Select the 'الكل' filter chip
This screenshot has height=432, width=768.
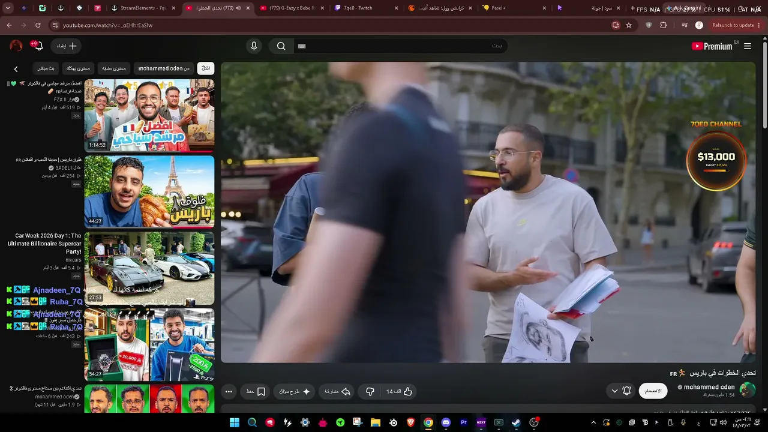point(206,68)
